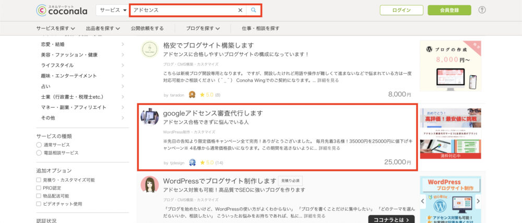The width and height of the screenshot is (522, 223).
Task: Open the サービス search type dropdown
Action: [113, 10]
